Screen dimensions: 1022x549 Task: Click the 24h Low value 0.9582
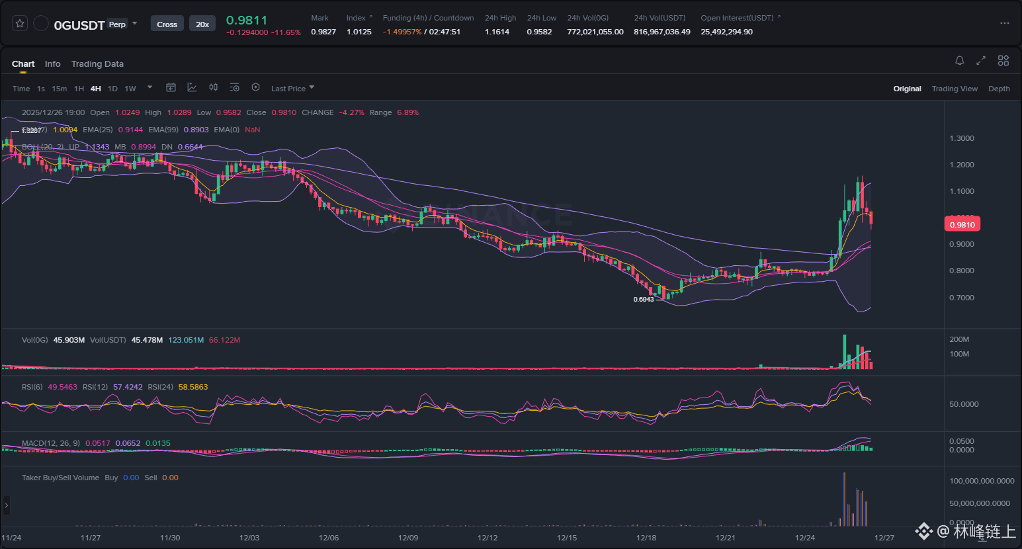[x=539, y=32]
